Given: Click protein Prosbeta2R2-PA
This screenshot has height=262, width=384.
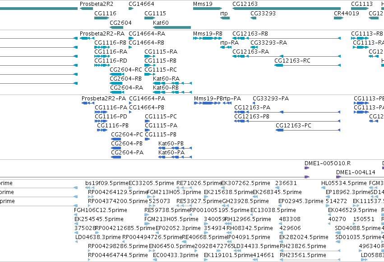Looking at the screenshot, I should pyautogui.click(x=104, y=99).
